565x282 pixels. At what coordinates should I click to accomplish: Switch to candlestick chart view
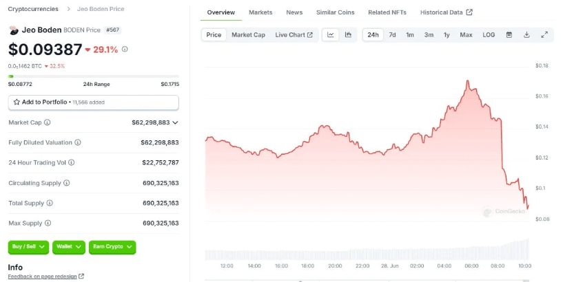point(348,34)
